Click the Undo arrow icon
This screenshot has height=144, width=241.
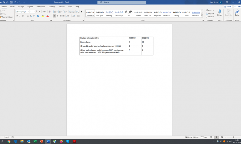pos(15,2)
